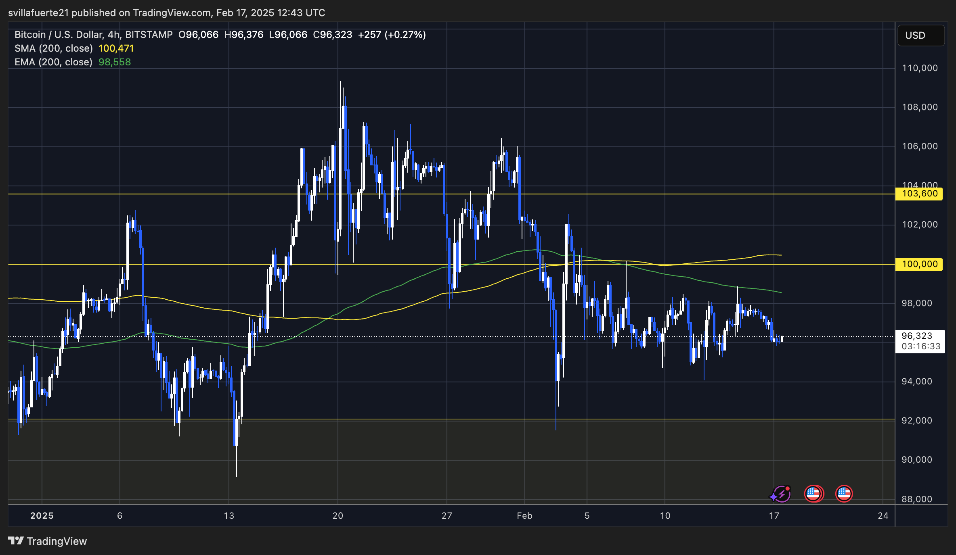The width and height of the screenshot is (956, 555).
Task: Select the Feb label on the time axis
Action: pos(524,515)
